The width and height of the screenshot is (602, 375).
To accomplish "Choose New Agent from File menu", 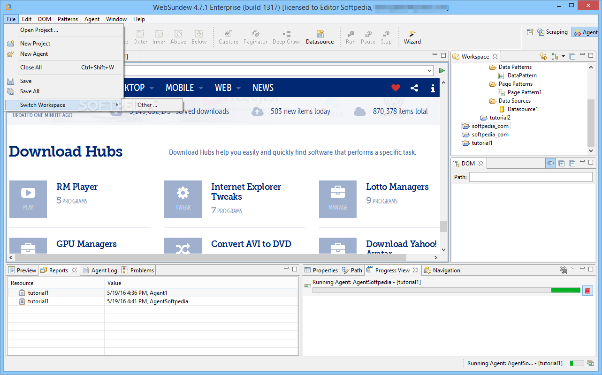I will point(64,54).
